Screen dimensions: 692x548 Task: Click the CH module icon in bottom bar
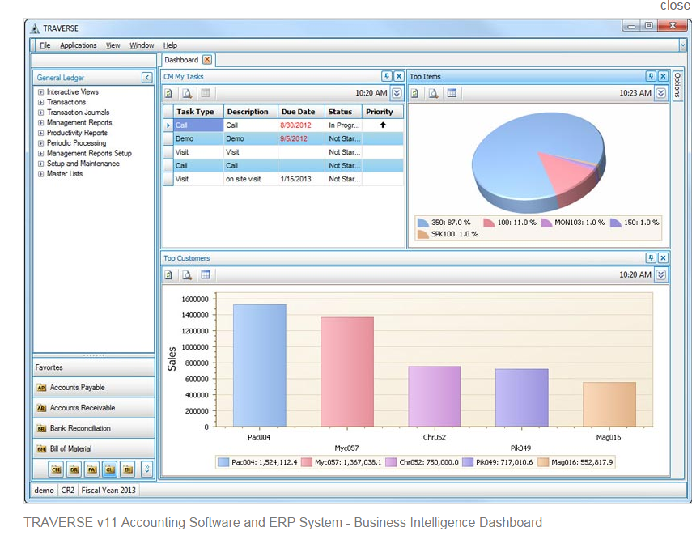[x=56, y=469]
